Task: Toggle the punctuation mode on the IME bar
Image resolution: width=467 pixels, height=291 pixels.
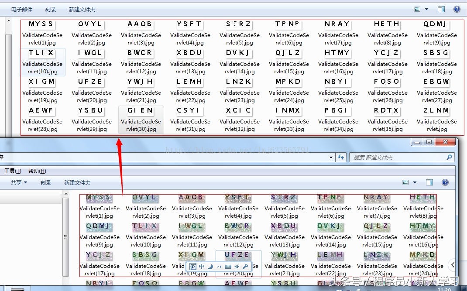Action: point(219,267)
